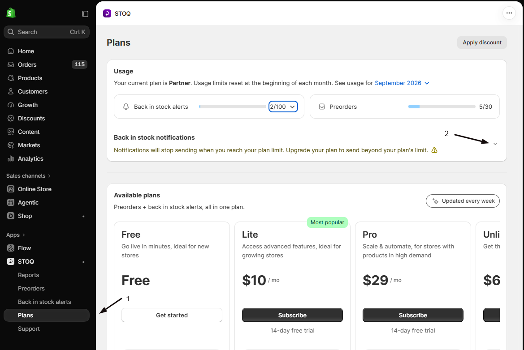
Task: Click the Shopify logo icon
Action: 11,13
